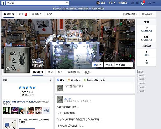This screenshot has height=129, width=161.
Task: Switch to the 粉絲專頁 tab
Action: click(x=9, y=14)
